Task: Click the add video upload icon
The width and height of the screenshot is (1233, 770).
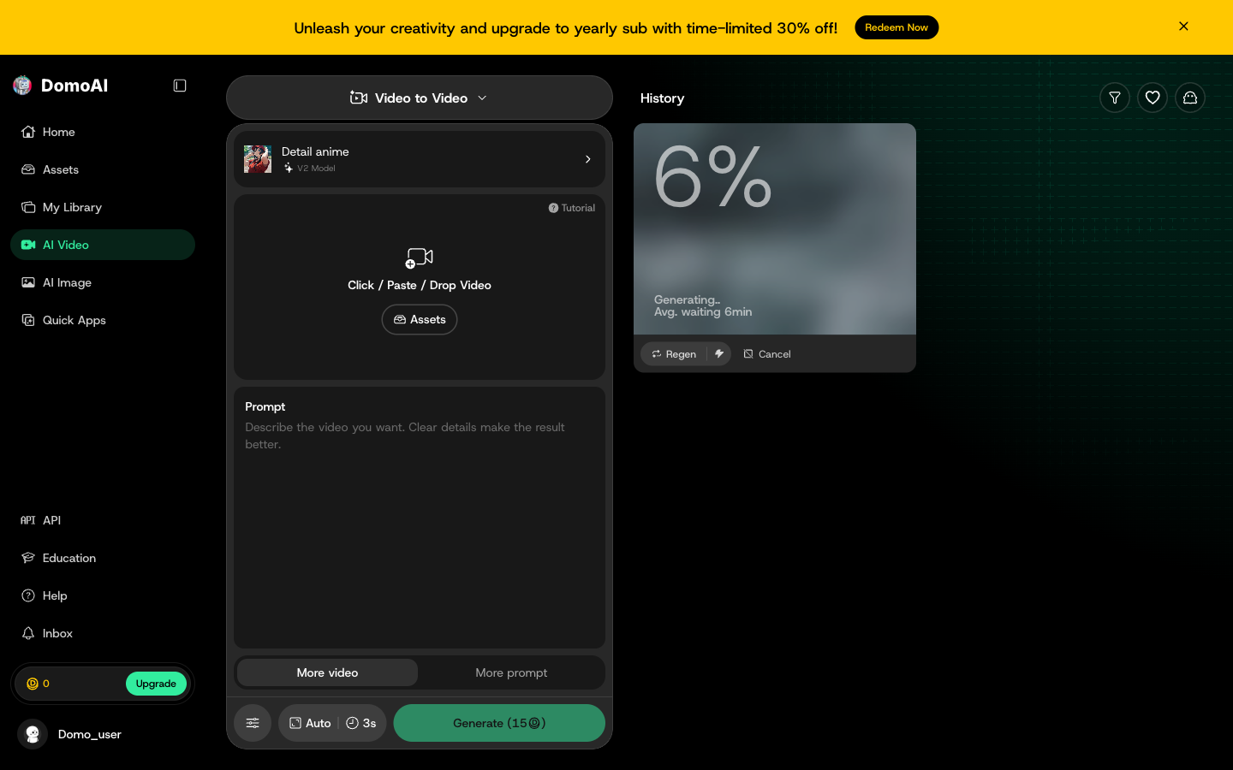Action: 420,258
